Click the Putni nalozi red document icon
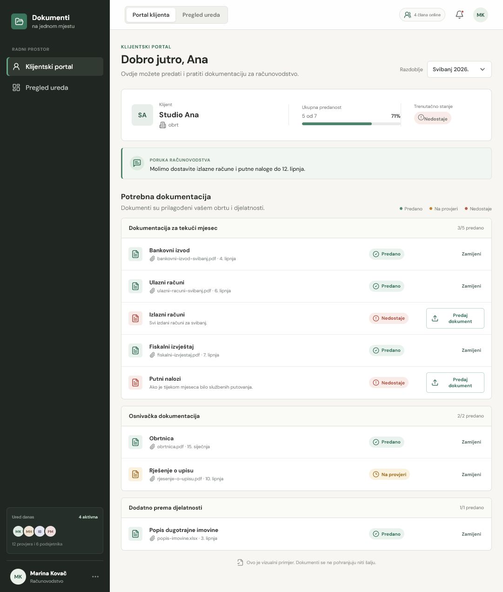 135,383
